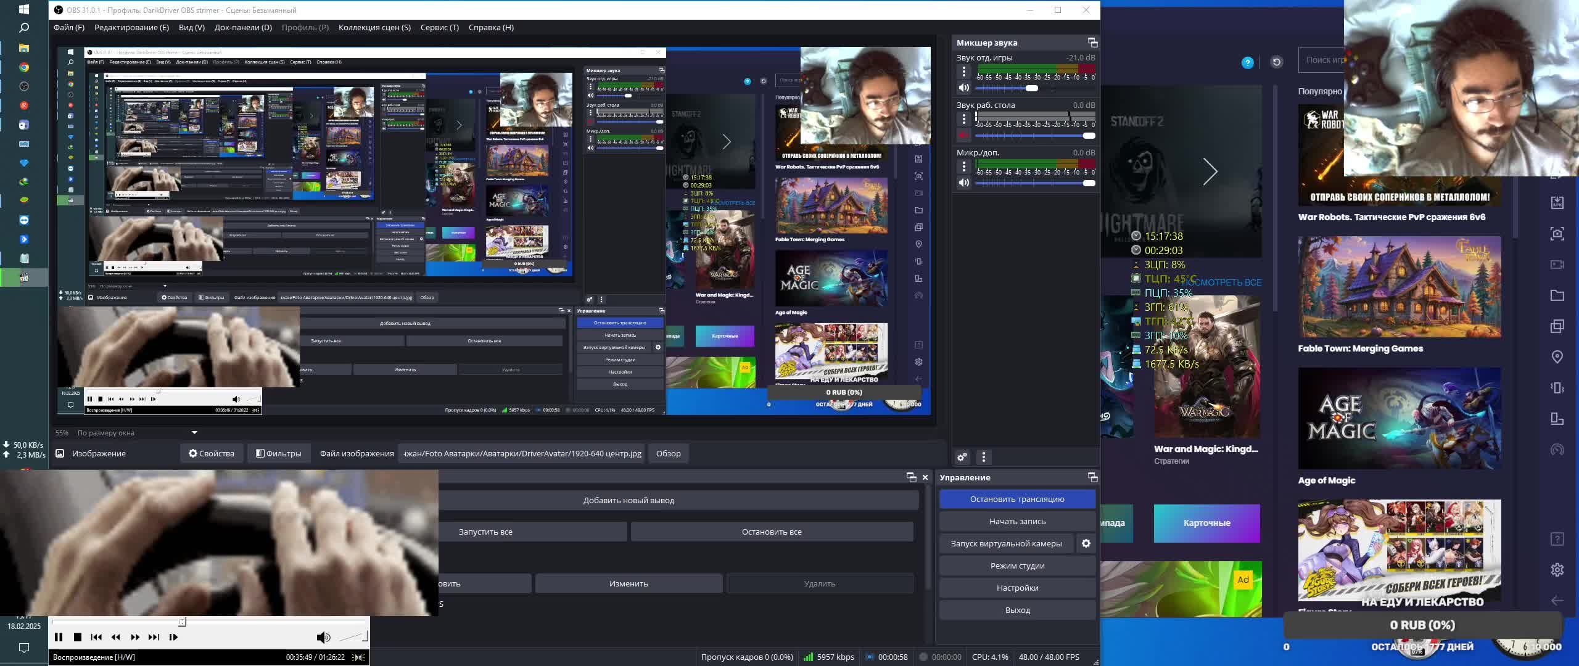Mute the Микр./доп. channel
Screen dimensions: 1579x666
click(x=964, y=183)
